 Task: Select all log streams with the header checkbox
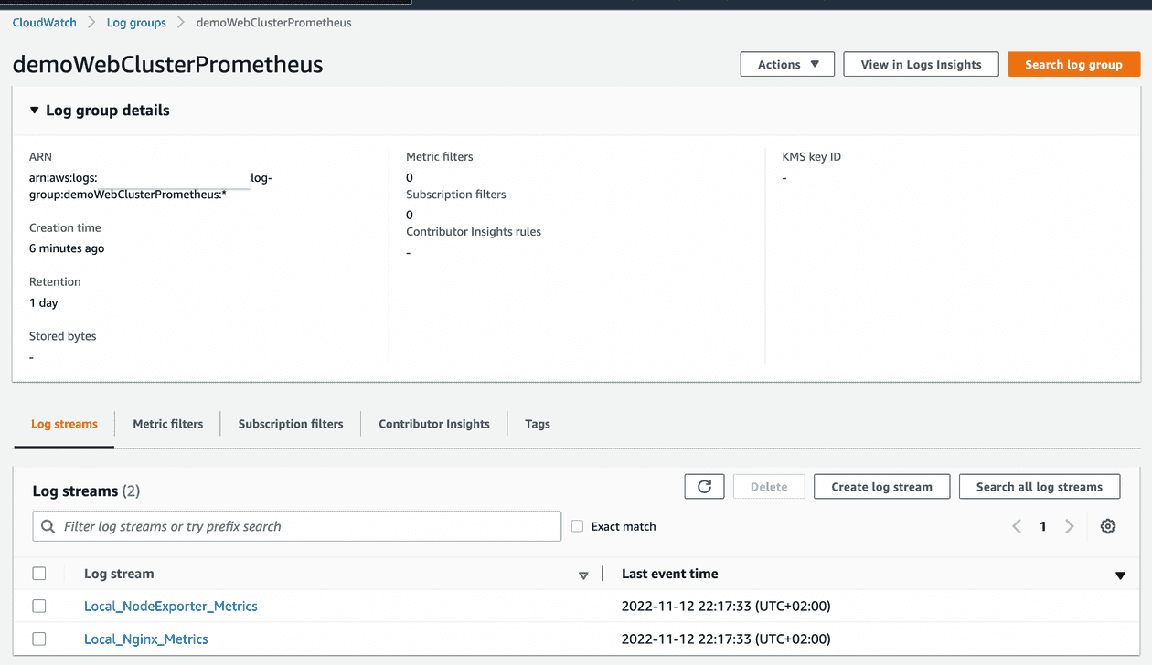pyautogui.click(x=38, y=574)
